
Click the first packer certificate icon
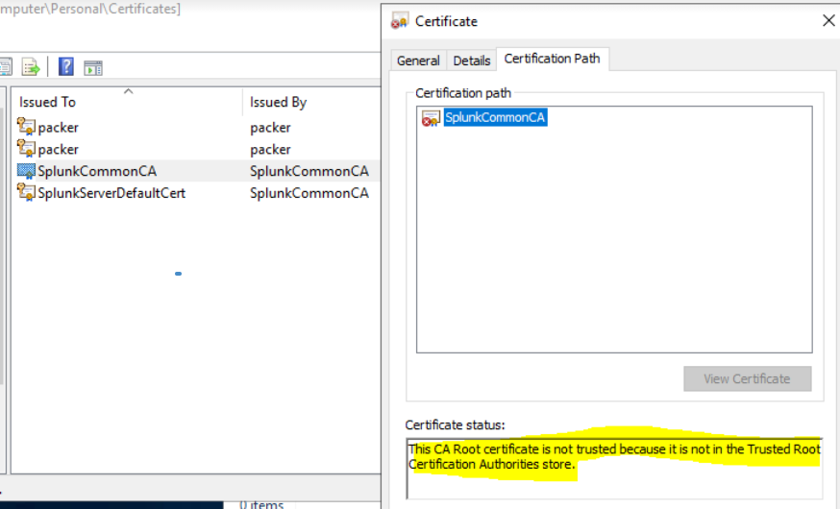tap(26, 127)
